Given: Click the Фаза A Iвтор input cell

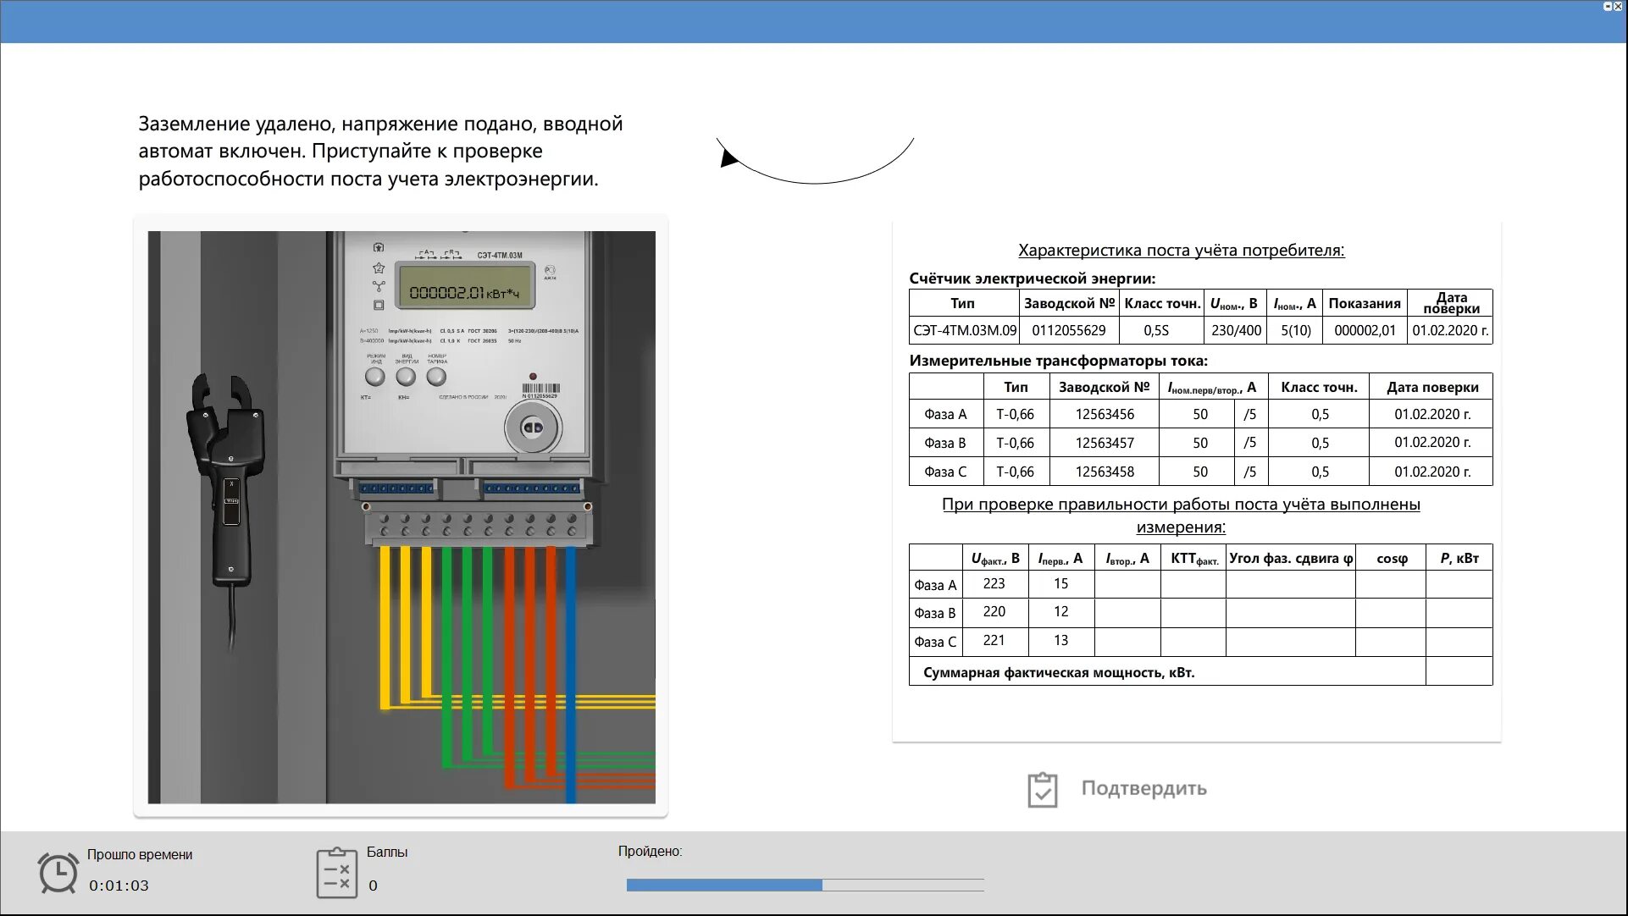Looking at the screenshot, I should tap(1127, 584).
